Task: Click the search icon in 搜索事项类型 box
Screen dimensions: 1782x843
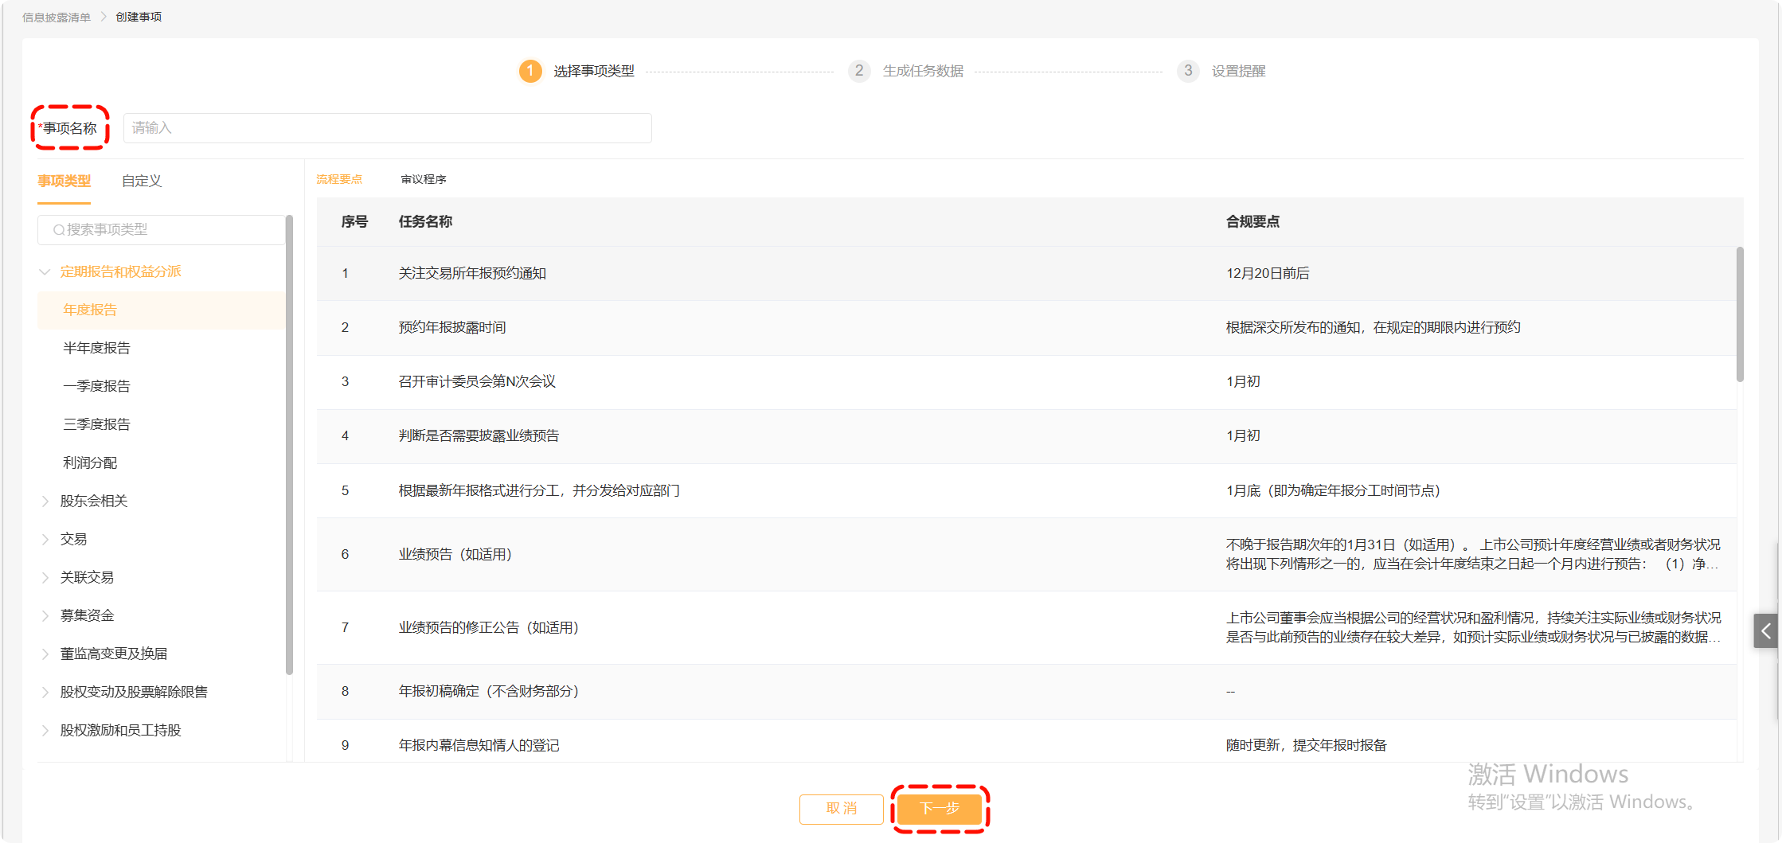Action: point(59,230)
